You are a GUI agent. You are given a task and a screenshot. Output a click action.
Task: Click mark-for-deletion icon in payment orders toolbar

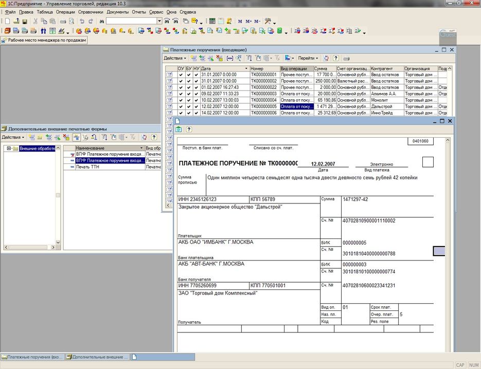pyautogui.click(x=219, y=58)
